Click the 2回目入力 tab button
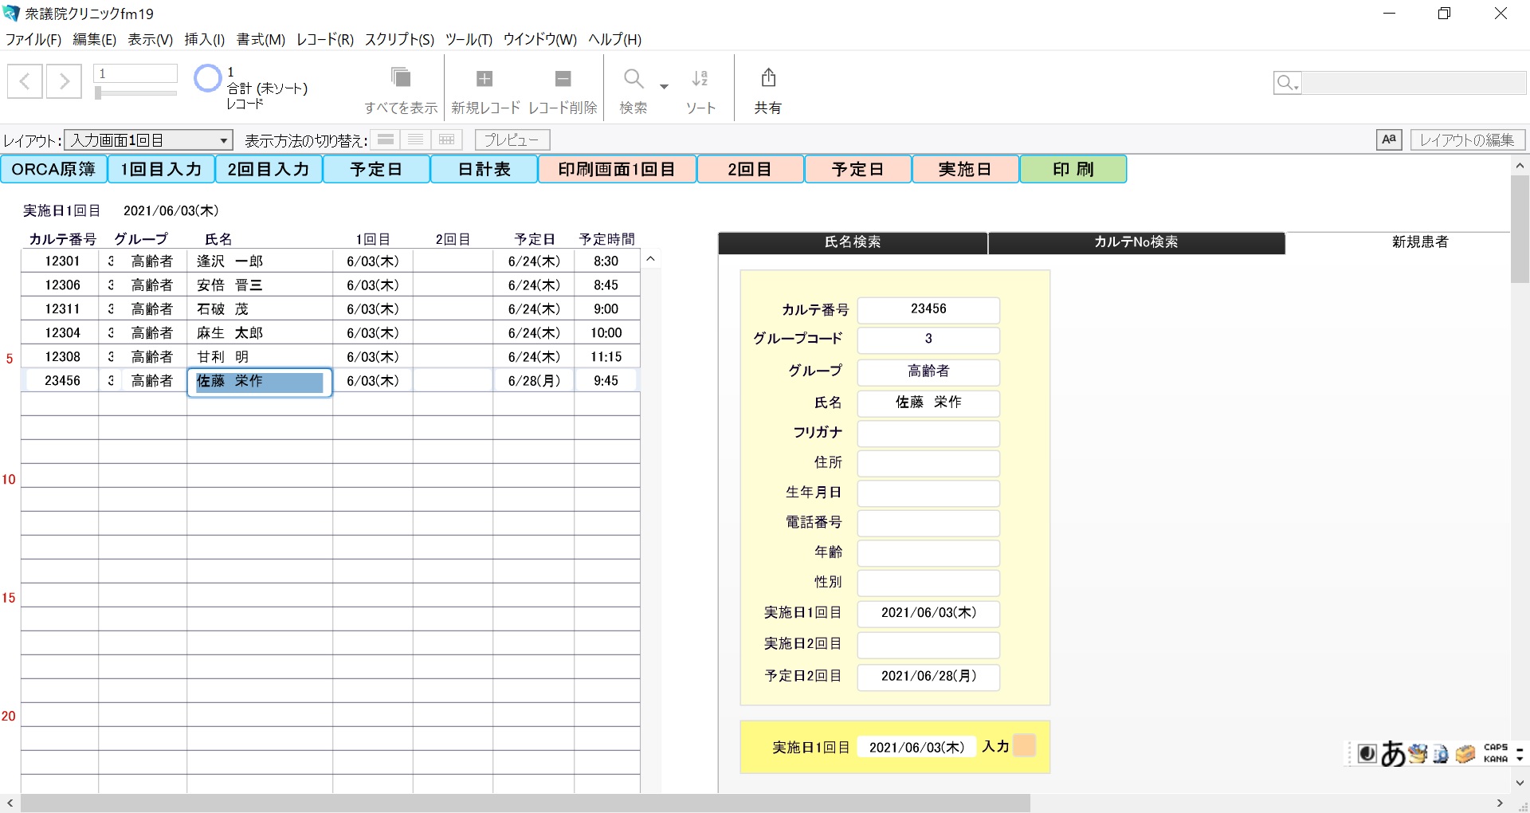This screenshot has height=813, width=1530. 269,169
